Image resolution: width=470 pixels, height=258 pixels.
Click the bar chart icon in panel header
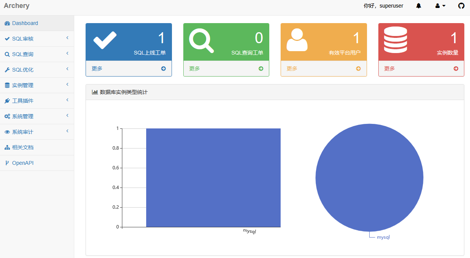95,92
